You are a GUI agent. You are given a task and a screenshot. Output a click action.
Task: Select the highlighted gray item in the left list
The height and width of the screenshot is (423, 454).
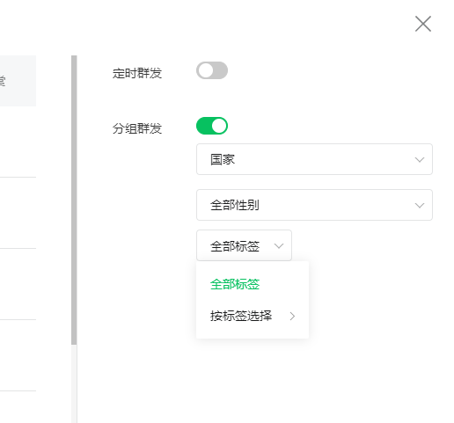pyautogui.click(x=18, y=81)
